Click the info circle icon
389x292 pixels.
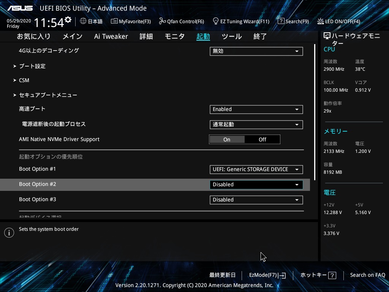tap(9, 233)
